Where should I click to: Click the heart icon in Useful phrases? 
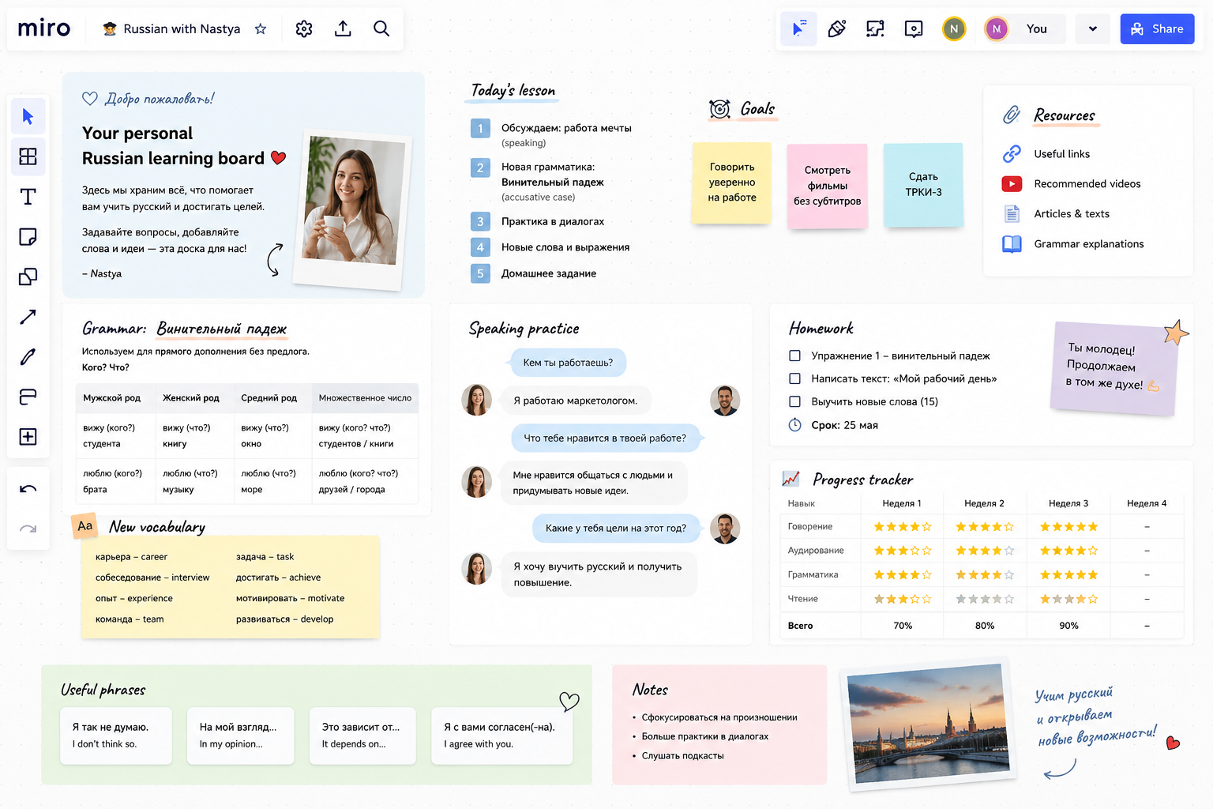[x=569, y=701]
